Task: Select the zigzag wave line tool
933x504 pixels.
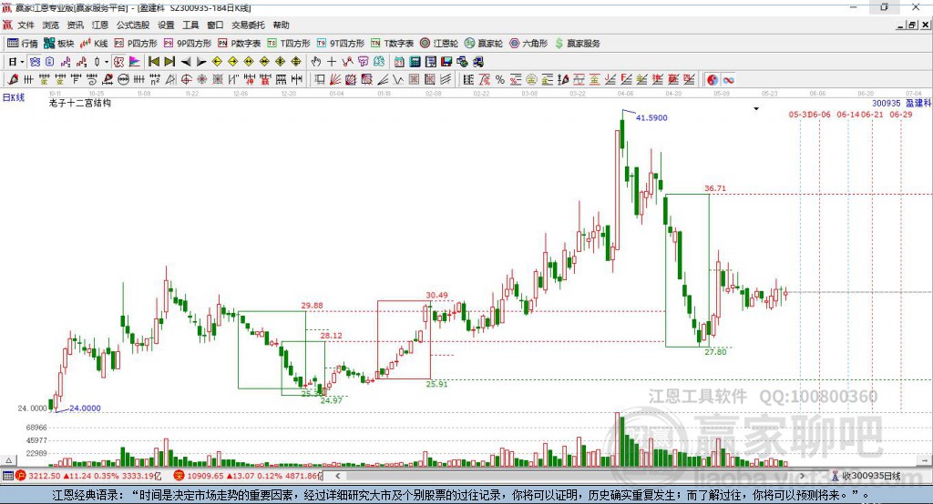Action: coord(399,80)
